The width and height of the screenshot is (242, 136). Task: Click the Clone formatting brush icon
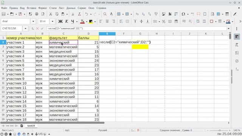(73, 14)
